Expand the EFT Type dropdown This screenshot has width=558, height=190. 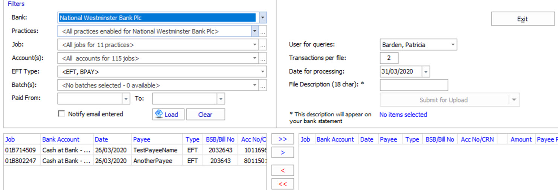click(262, 72)
